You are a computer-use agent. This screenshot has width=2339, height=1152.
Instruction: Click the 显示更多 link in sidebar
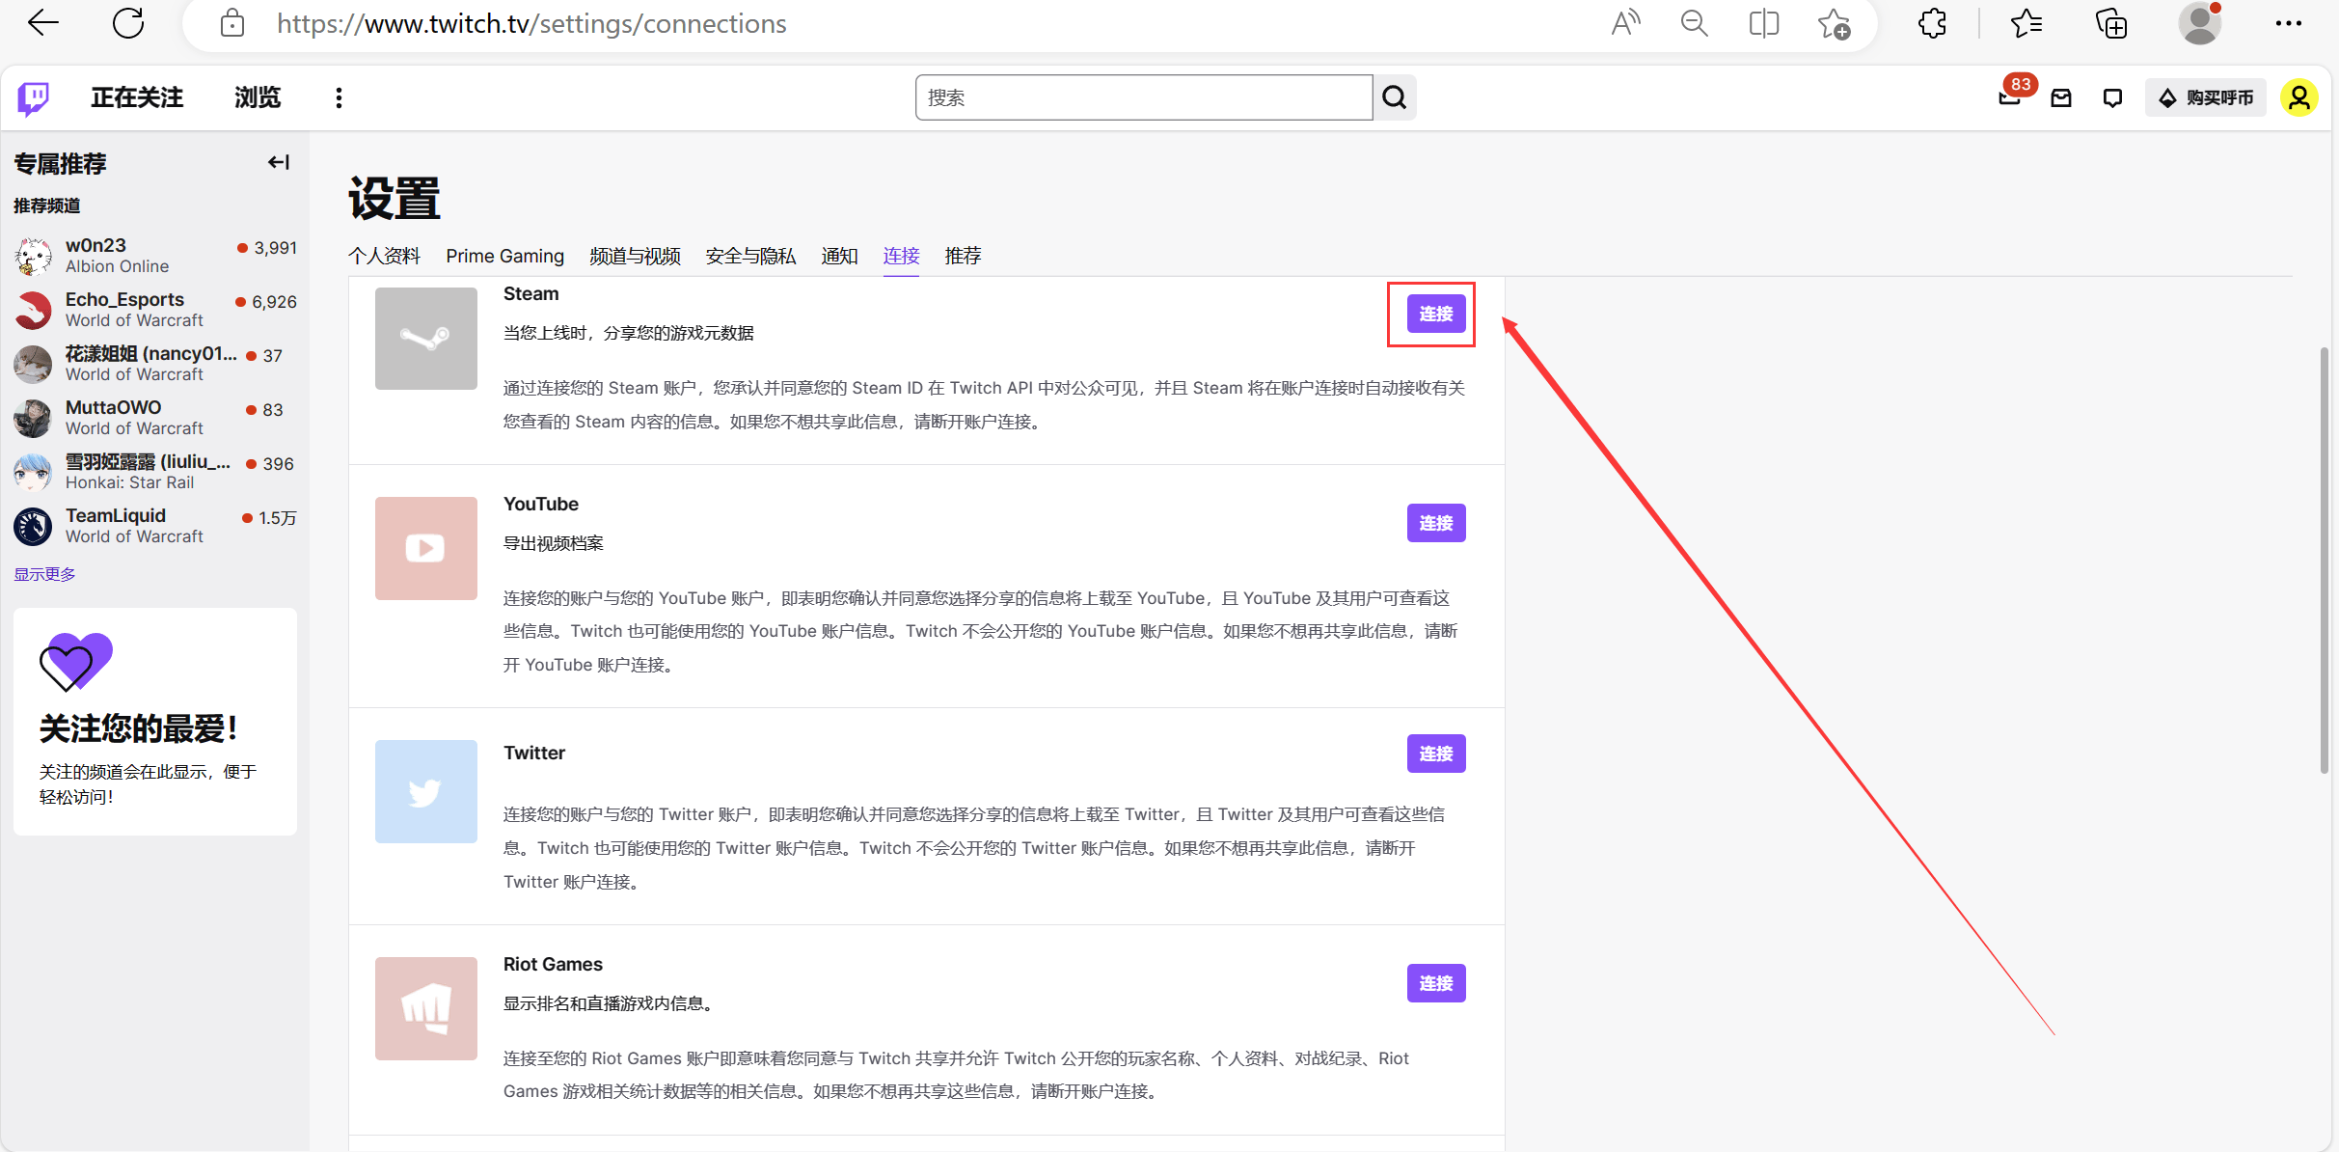[43, 573]
